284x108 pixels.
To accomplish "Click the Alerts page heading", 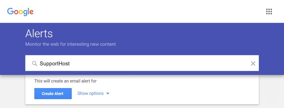I will pos(39,34).
